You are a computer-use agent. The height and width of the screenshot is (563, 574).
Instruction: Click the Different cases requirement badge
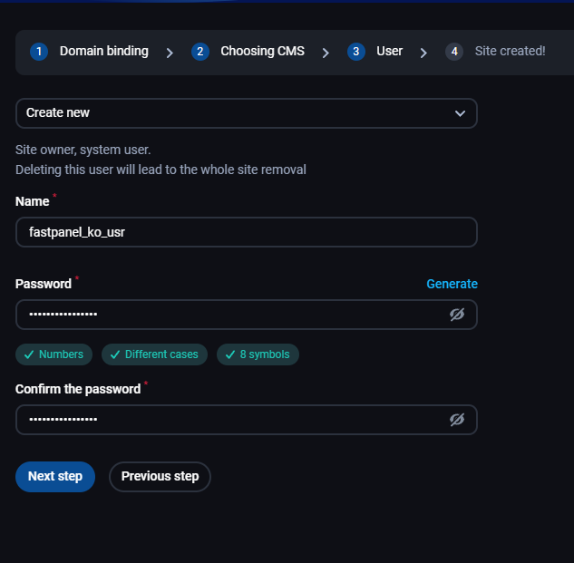154,354
